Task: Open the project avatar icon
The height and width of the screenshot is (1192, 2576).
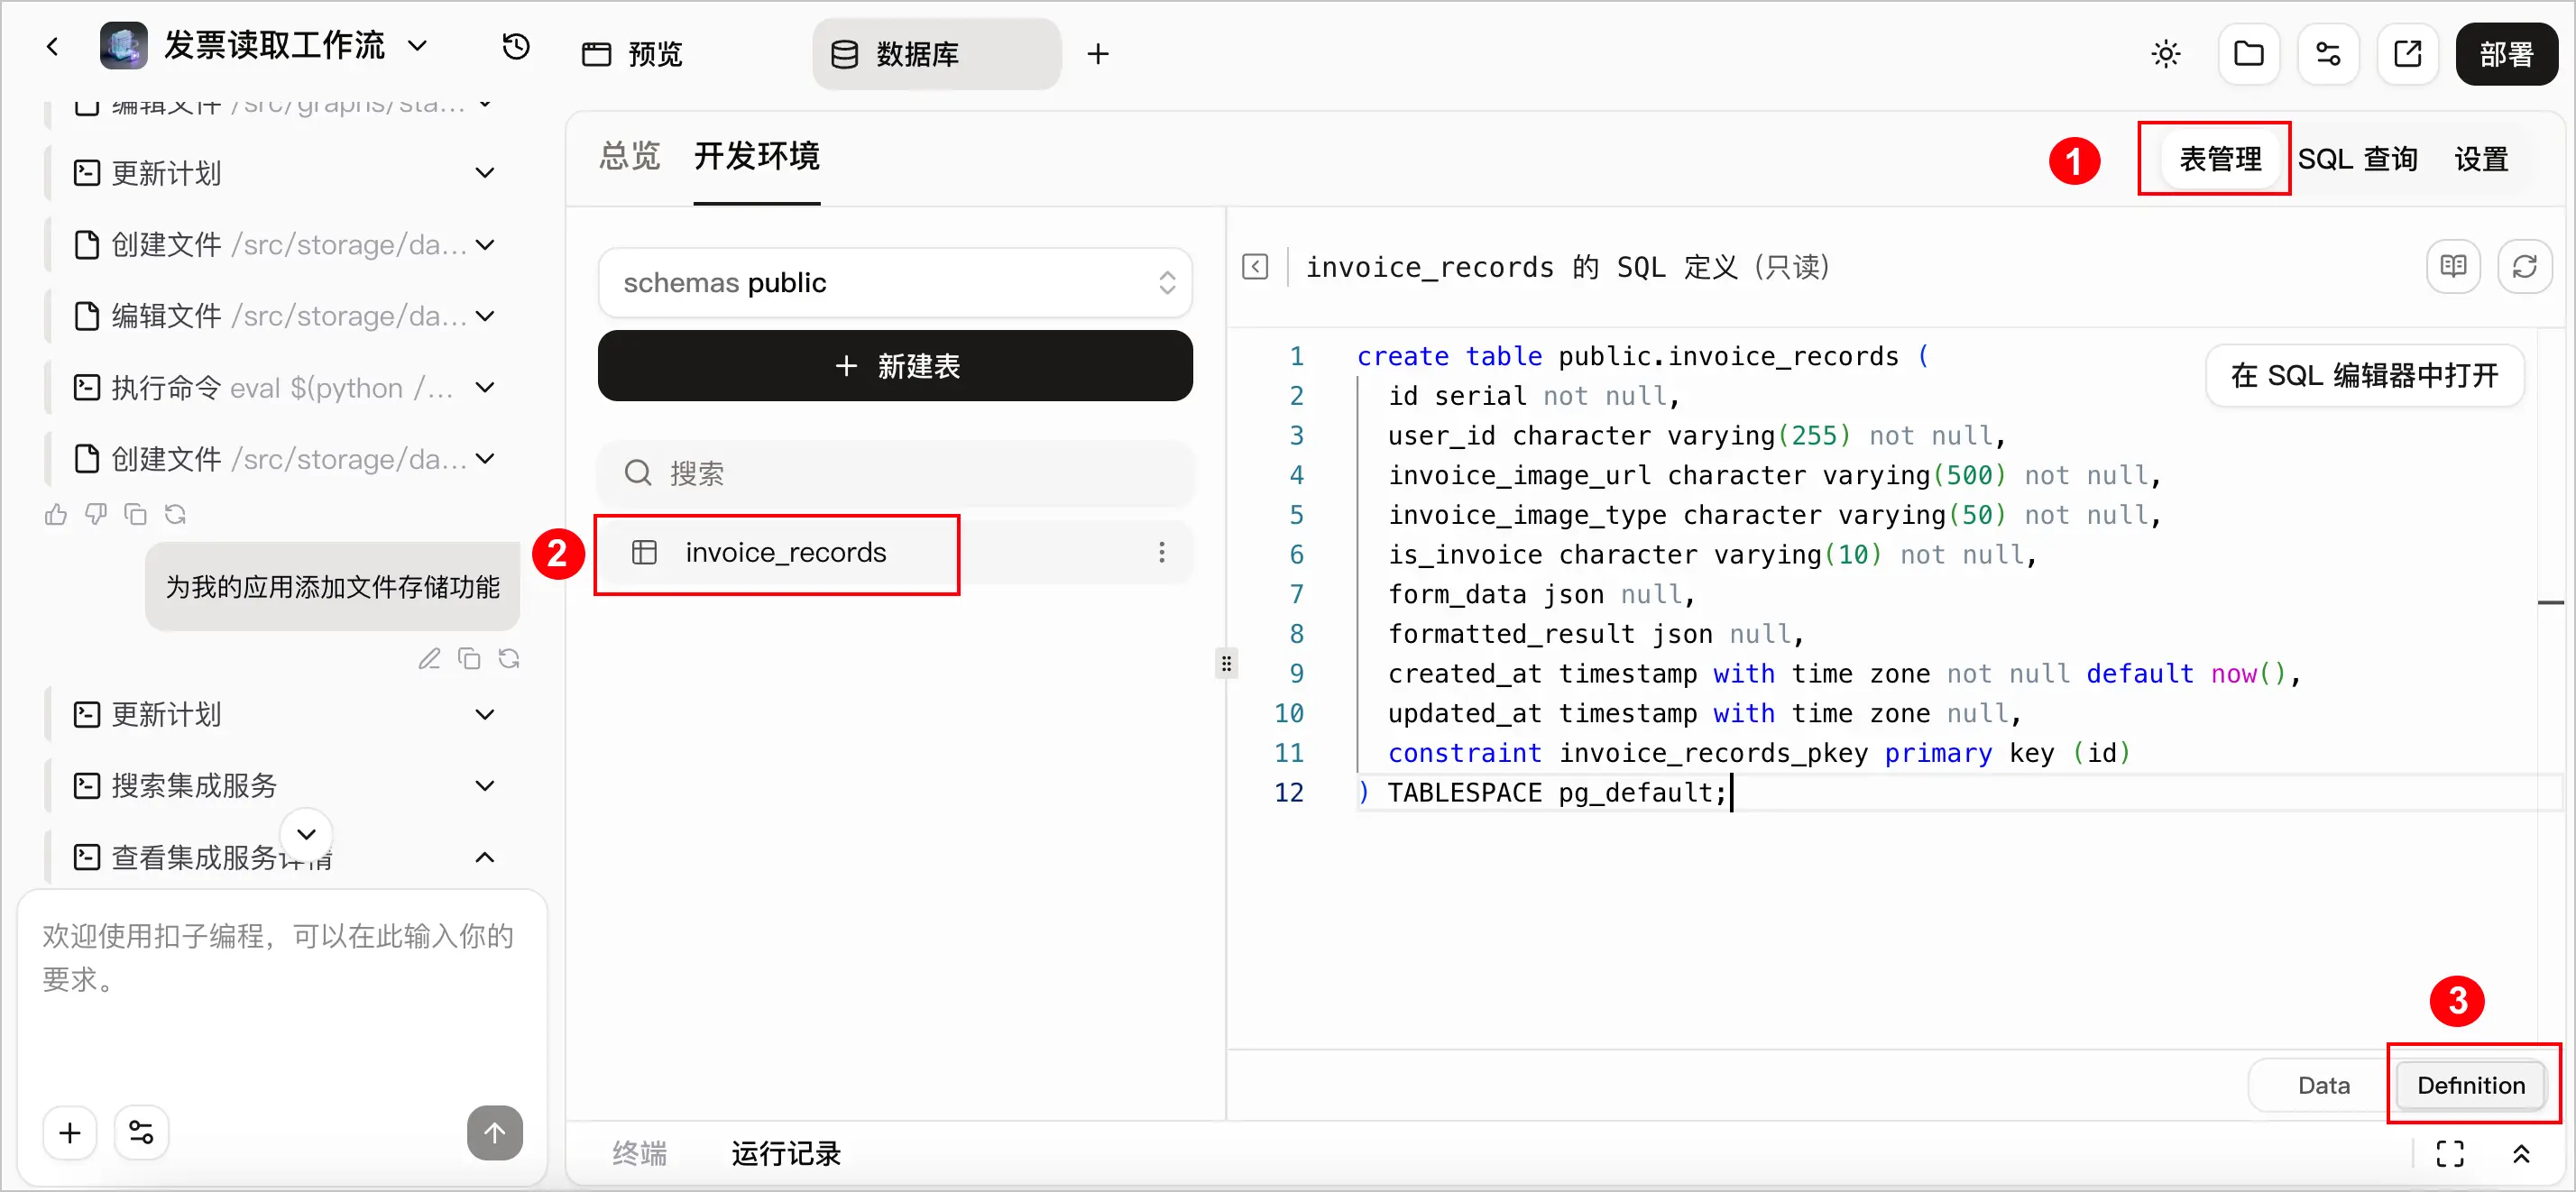Action: (123, 46)
